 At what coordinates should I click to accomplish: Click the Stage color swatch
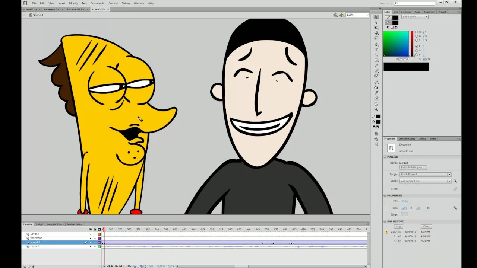click(404, 214)
